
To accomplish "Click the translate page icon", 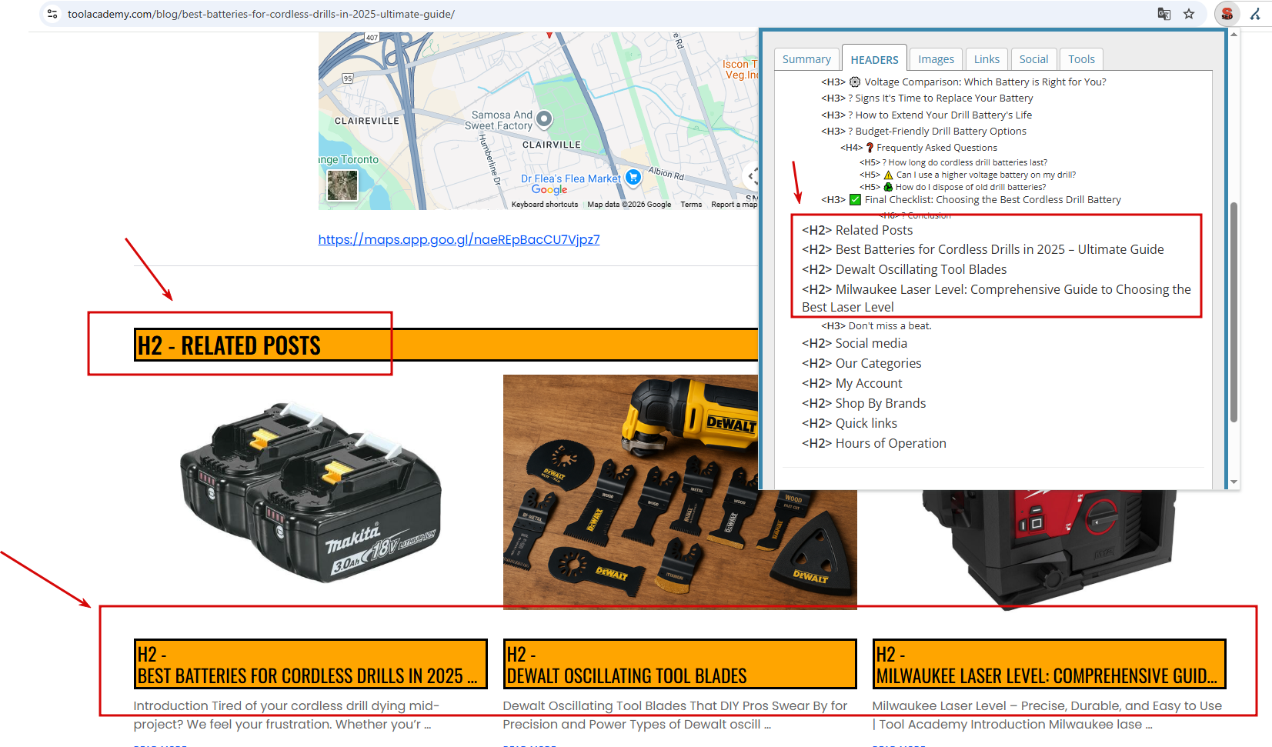I will 1164,14.
